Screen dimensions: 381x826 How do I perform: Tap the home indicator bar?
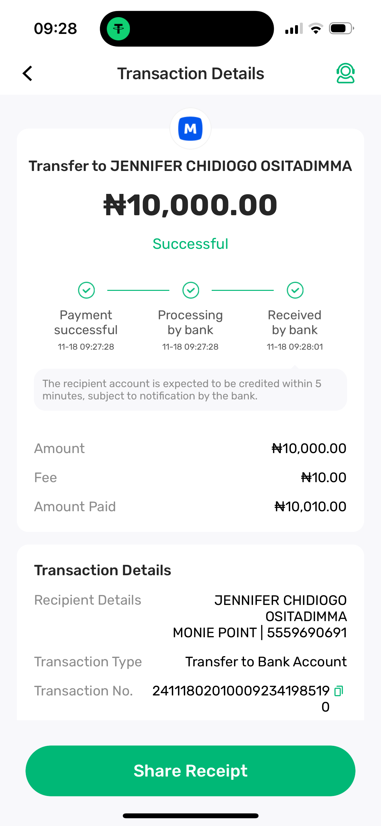190,816
